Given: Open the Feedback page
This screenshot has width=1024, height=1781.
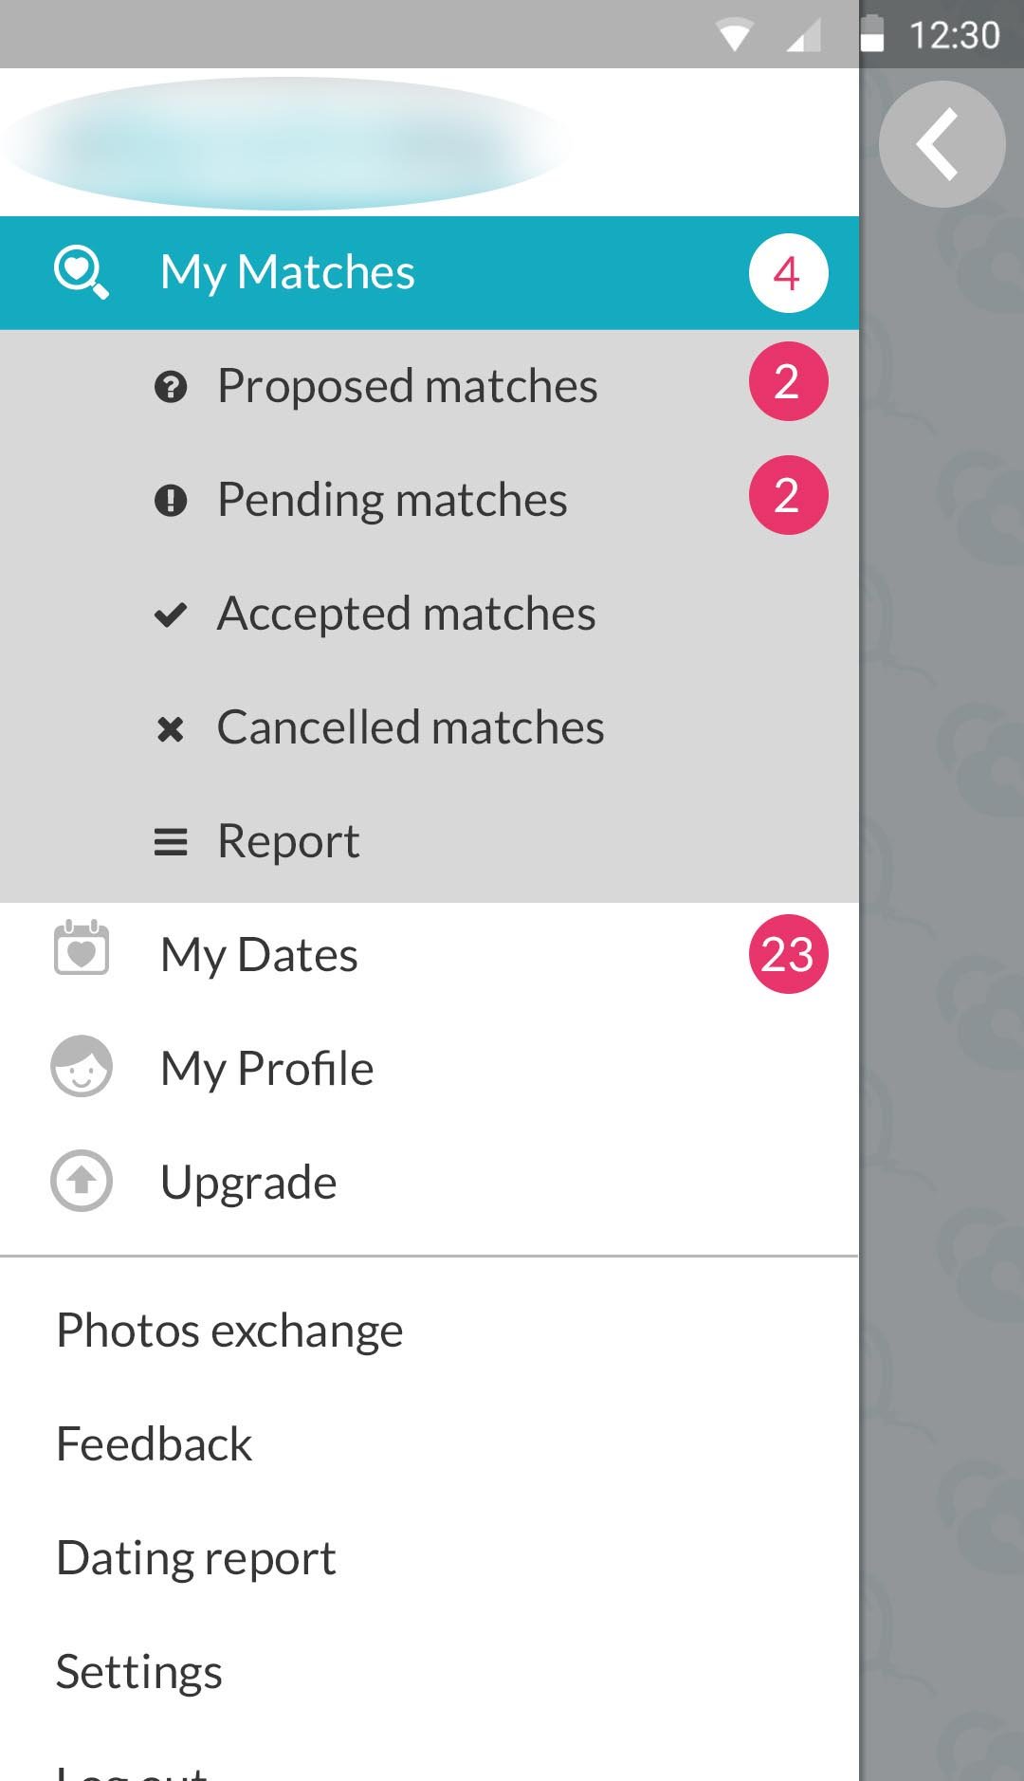Looking at the screenshot, I should 154,1443.
